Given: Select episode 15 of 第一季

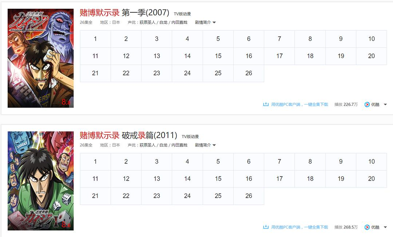Looking at the screenshot, I should [218, 56].
